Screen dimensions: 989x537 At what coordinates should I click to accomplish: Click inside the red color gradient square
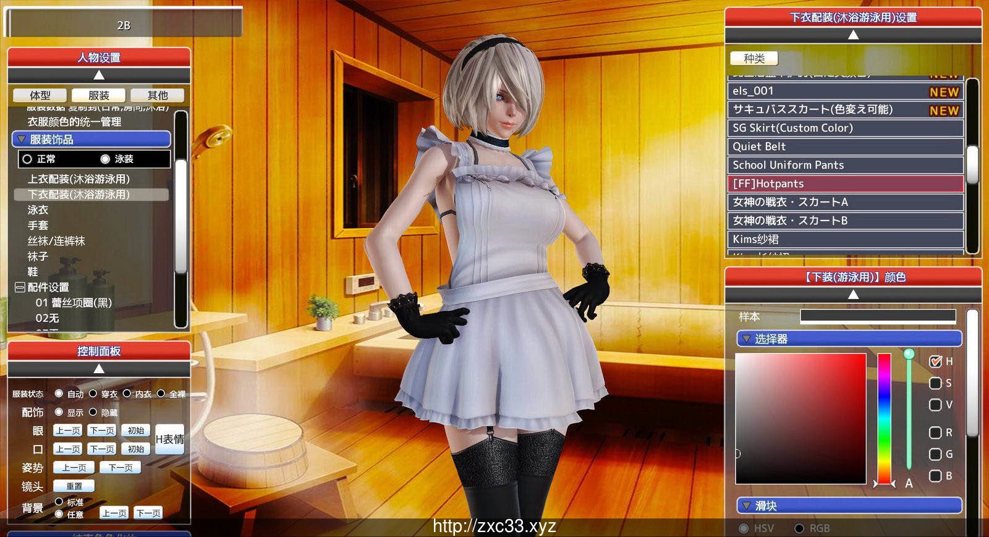tap(800, 418)
